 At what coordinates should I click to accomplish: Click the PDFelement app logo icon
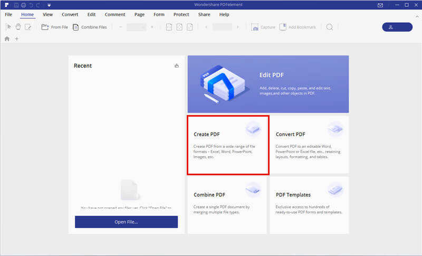[x=6, y=5]
